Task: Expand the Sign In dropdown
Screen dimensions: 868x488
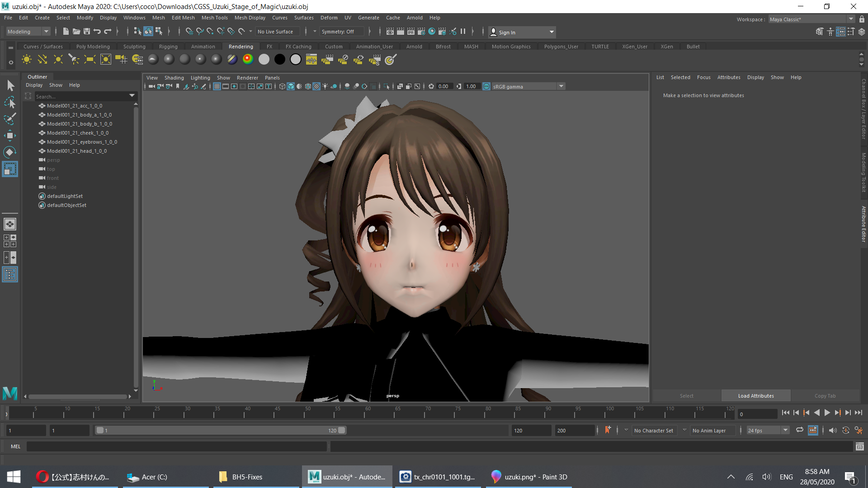Action: 551,32
